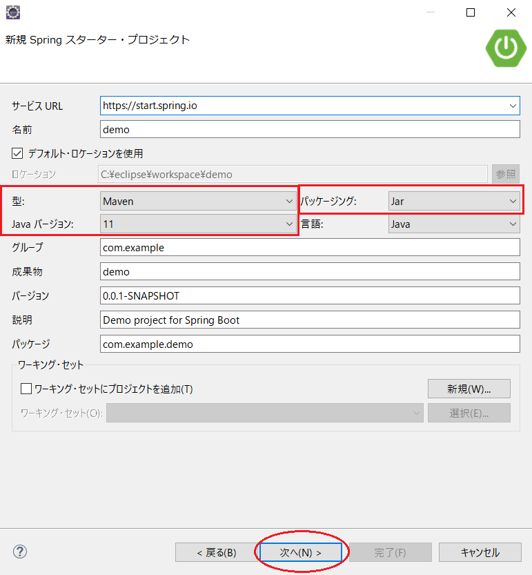Click the 名前 field containing demo
Viewport: 532px width, 575px height.
310,130
